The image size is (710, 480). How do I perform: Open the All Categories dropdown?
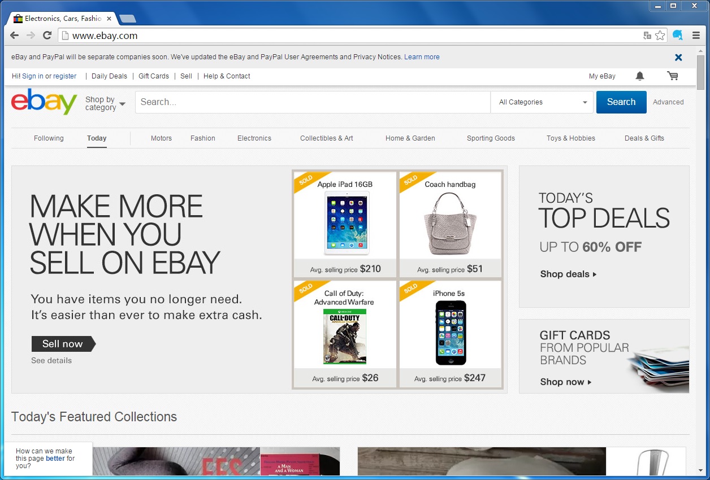coord(542,102)
